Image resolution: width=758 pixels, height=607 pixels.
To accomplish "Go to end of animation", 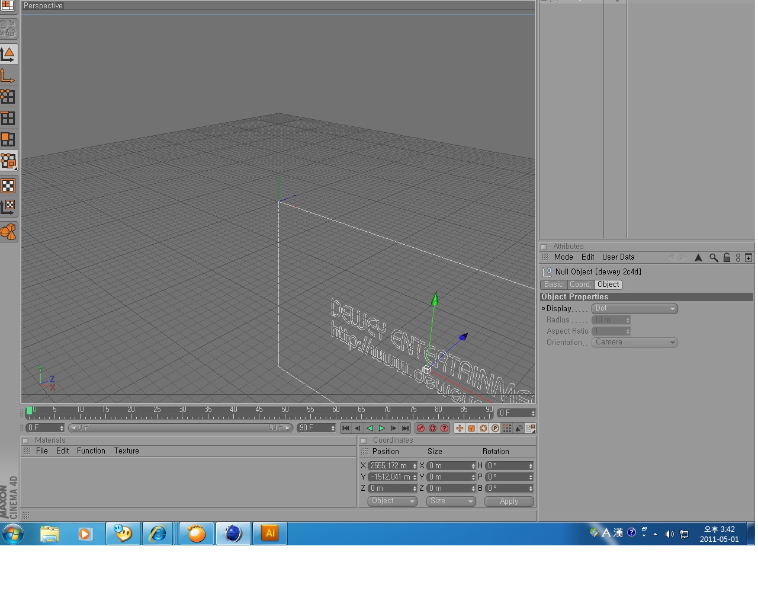I will (405, 428).
